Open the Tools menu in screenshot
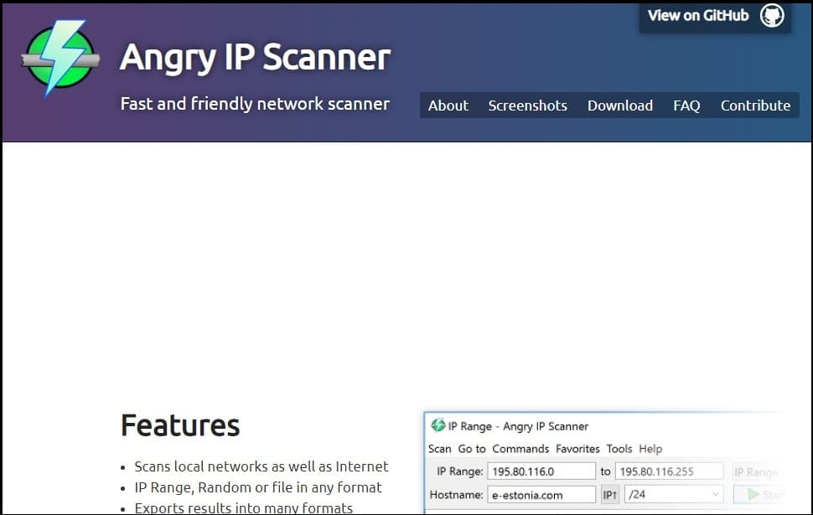This screenshot has width=813, height=515. pyautogui.click(x=619, y=449)
